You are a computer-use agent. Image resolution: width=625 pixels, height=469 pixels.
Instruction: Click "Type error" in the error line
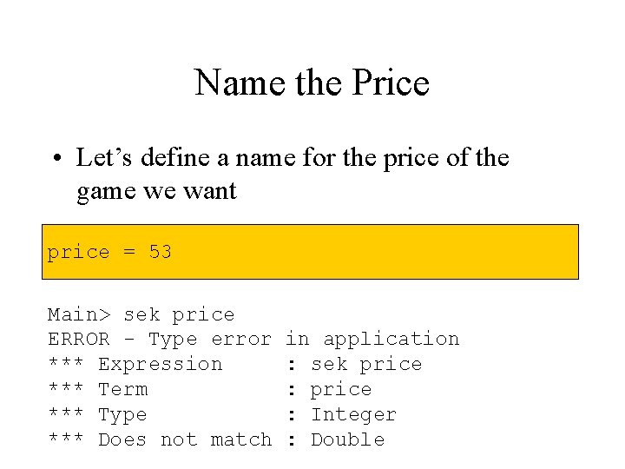(x=209, y=340)
